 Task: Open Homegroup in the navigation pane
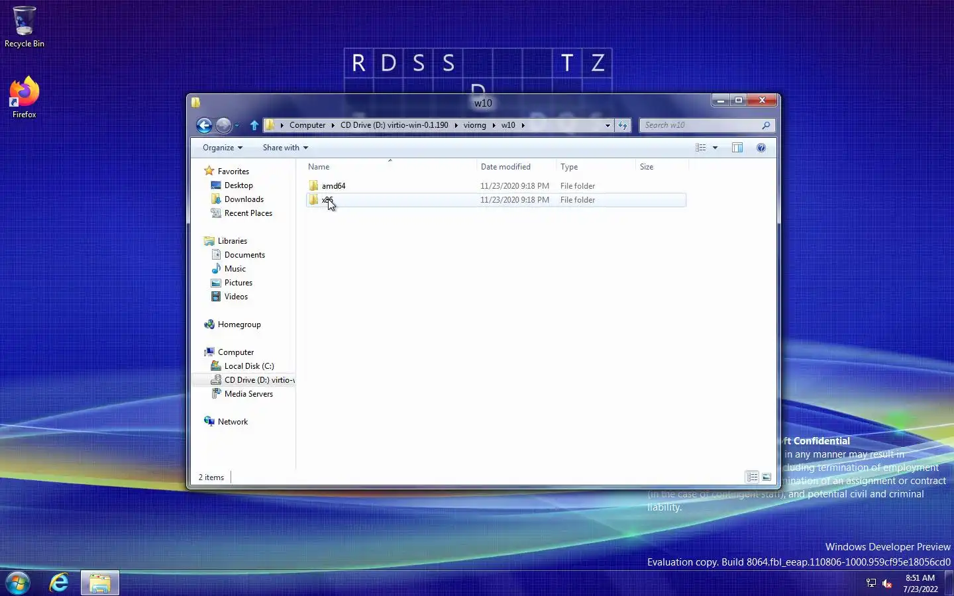click(239, 324)
